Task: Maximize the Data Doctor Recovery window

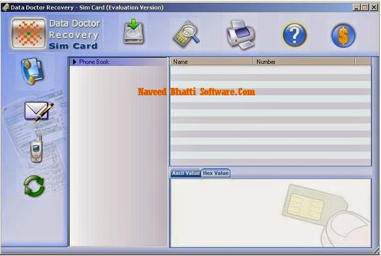Action: coord(365,7)
